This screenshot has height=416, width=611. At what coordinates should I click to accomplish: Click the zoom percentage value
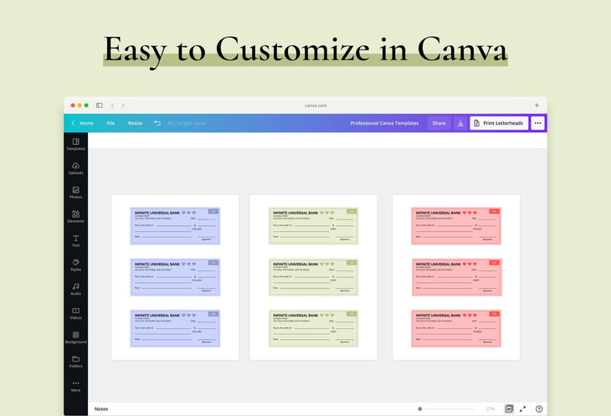pyautogui.click(x=490, y=409)
